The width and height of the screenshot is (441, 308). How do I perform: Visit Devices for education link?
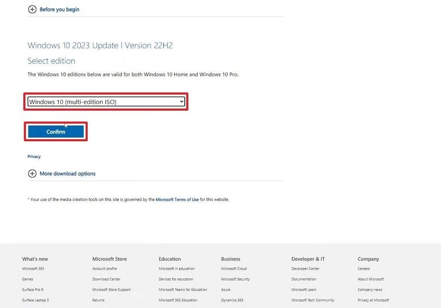176,279
